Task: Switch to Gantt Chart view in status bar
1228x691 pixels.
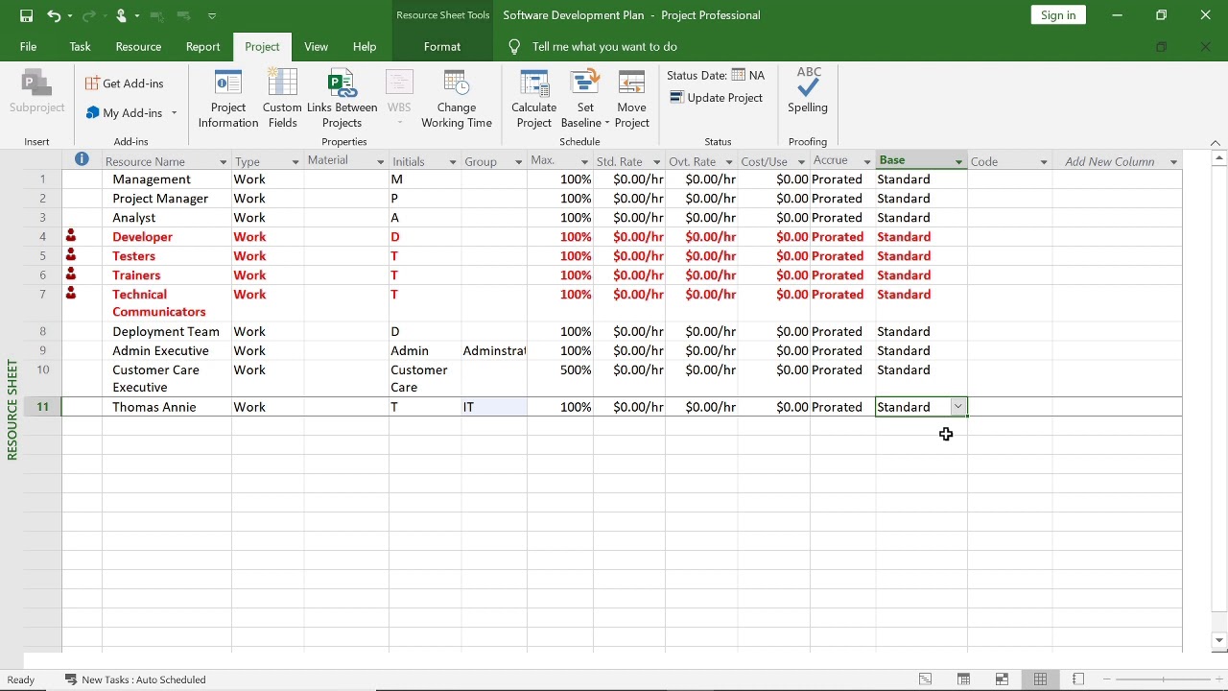Action: [925, 679]
